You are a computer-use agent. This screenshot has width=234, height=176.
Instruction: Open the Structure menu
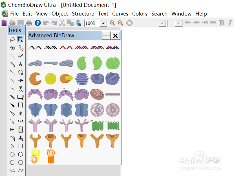coord(83,14)
